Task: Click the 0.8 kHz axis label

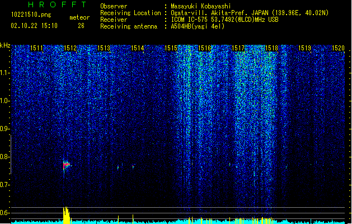Action: pyautogui.click(x=4, y=157)
